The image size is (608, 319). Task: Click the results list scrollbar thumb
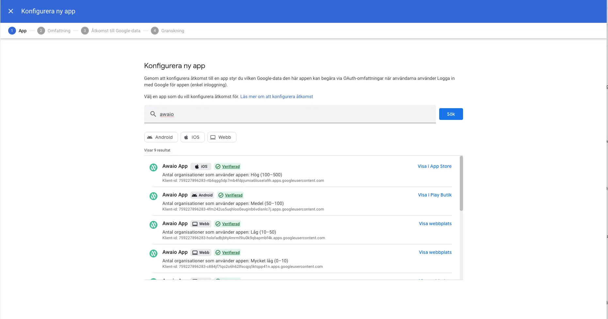pyautogui.click(x=461, y=183)
